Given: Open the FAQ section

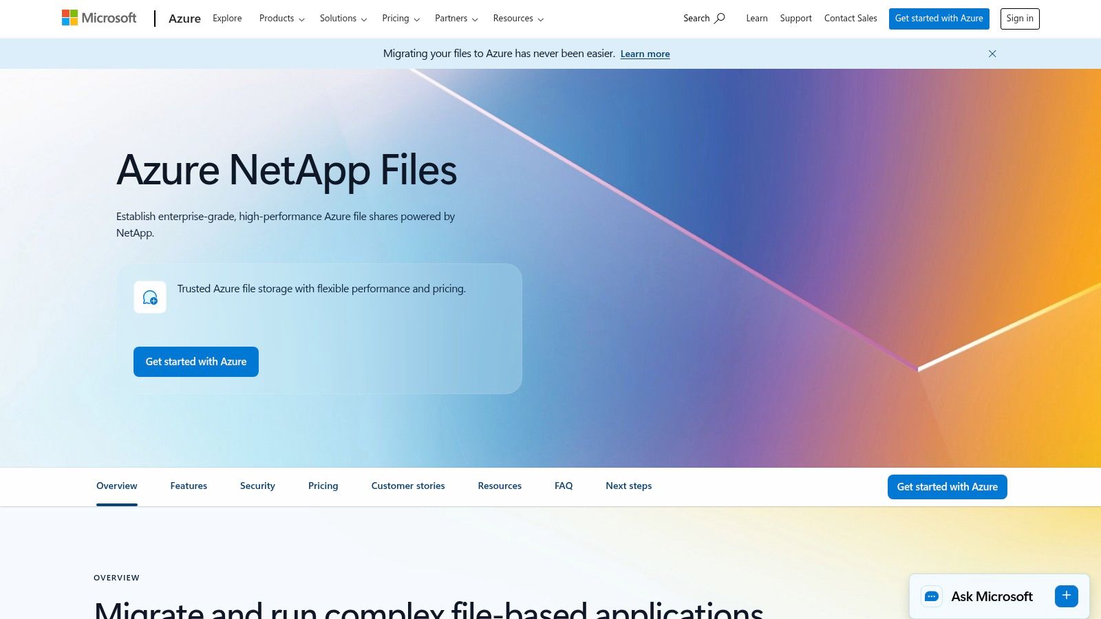Looking at the screenshot, I should click(563, 486).
